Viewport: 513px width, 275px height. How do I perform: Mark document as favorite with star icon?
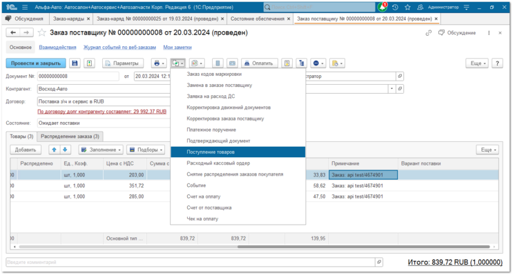(x=41, y=32)
